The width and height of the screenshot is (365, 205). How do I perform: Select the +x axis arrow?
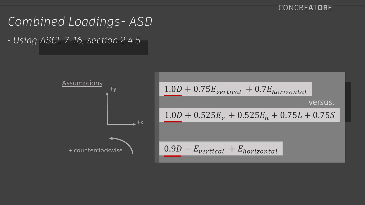pos(122,124)
